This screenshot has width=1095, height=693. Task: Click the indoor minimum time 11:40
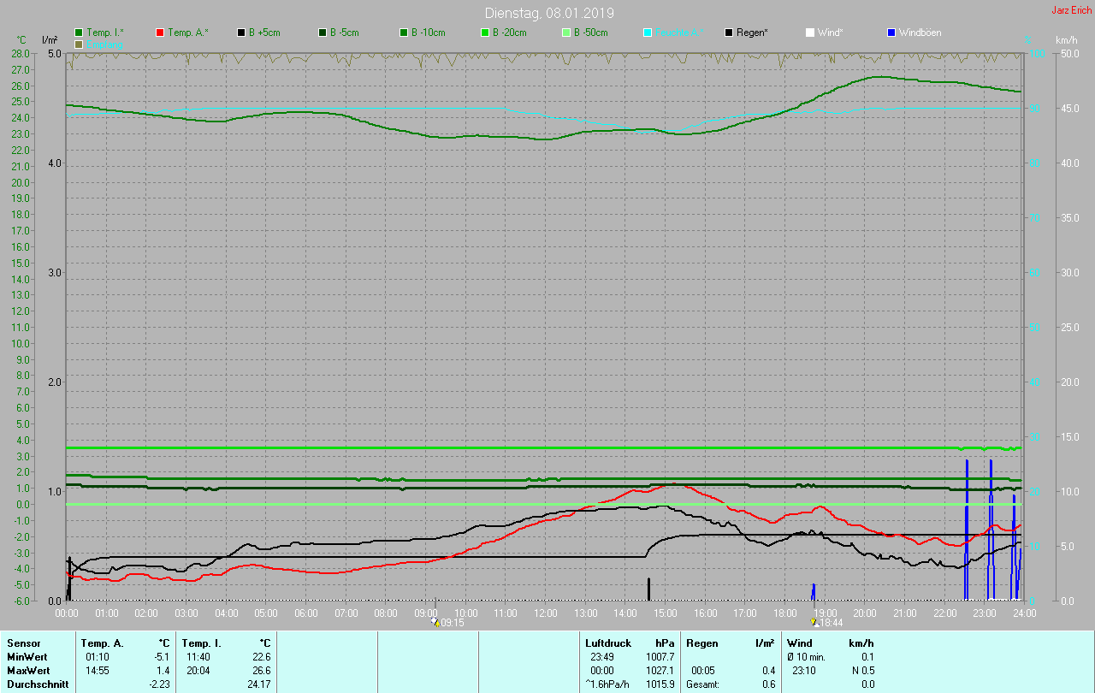pos(198,656)
